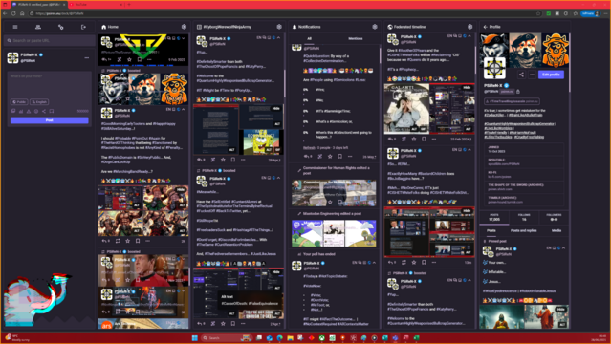This screenshot has height=344, width=611.
Task: Hide media on first Federated timeline post
Action: pyautogui.click(x=467, y=88)
